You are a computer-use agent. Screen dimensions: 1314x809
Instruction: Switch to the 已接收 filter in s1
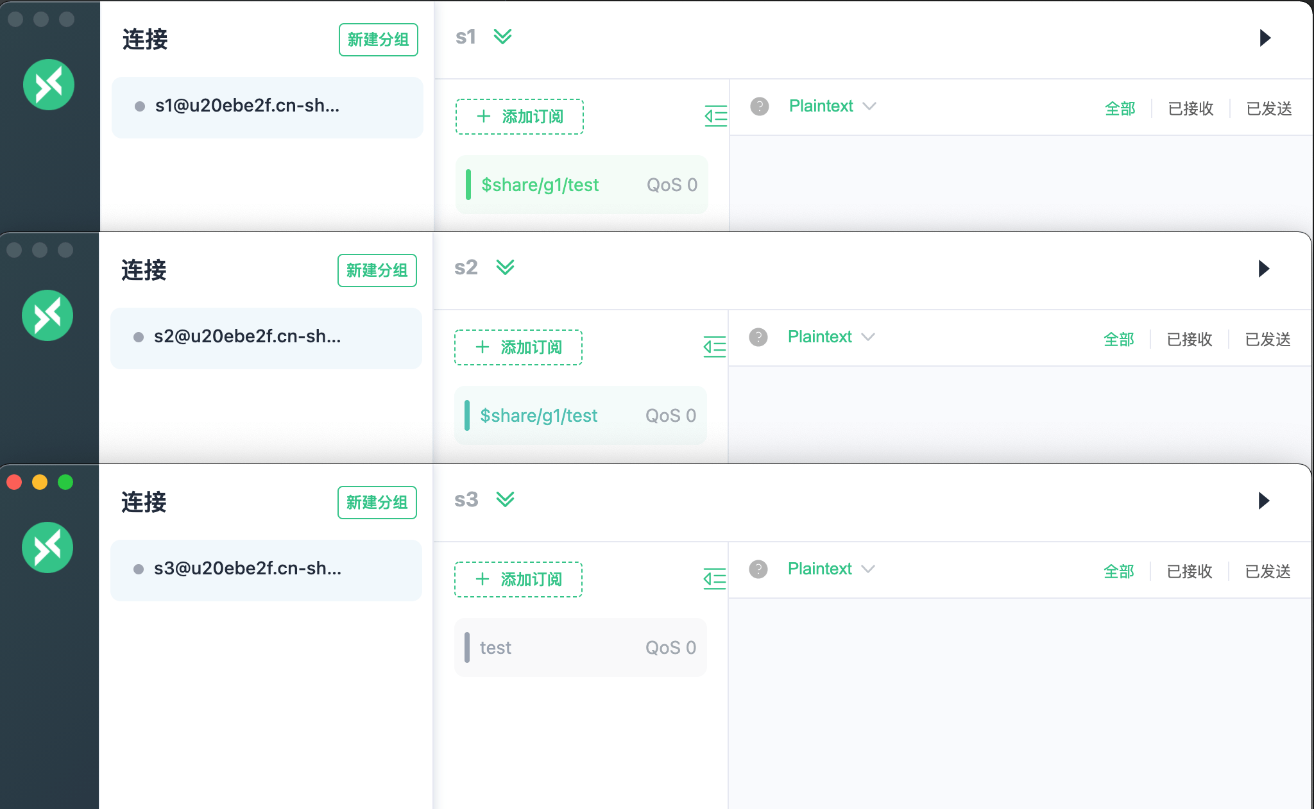[1191, 108]
